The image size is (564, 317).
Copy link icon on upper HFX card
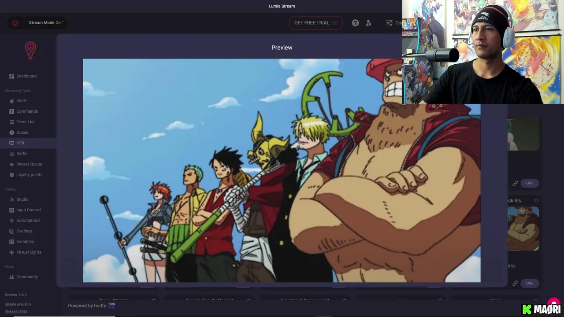click(x=515, y=183)
